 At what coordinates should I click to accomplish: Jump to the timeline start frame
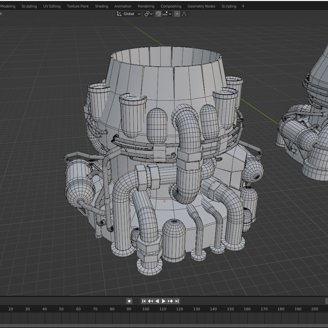[144, 301]
